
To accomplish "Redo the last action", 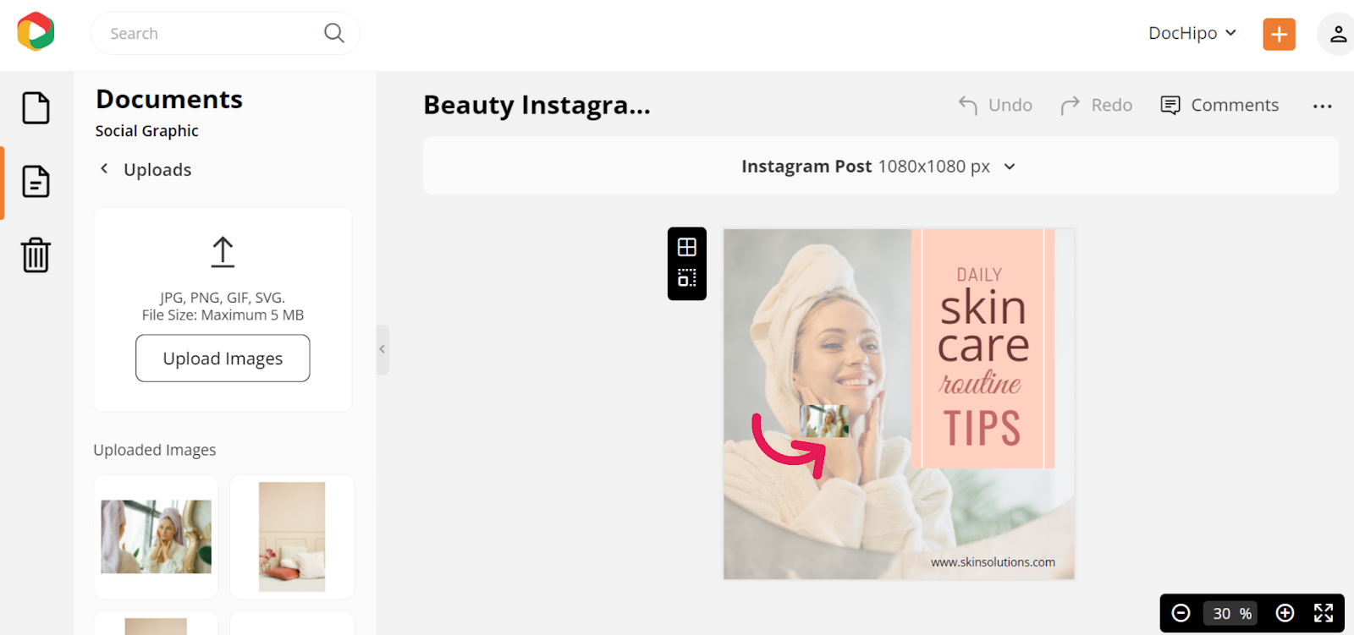I will pyautogui.click(x=1097, y=105).
